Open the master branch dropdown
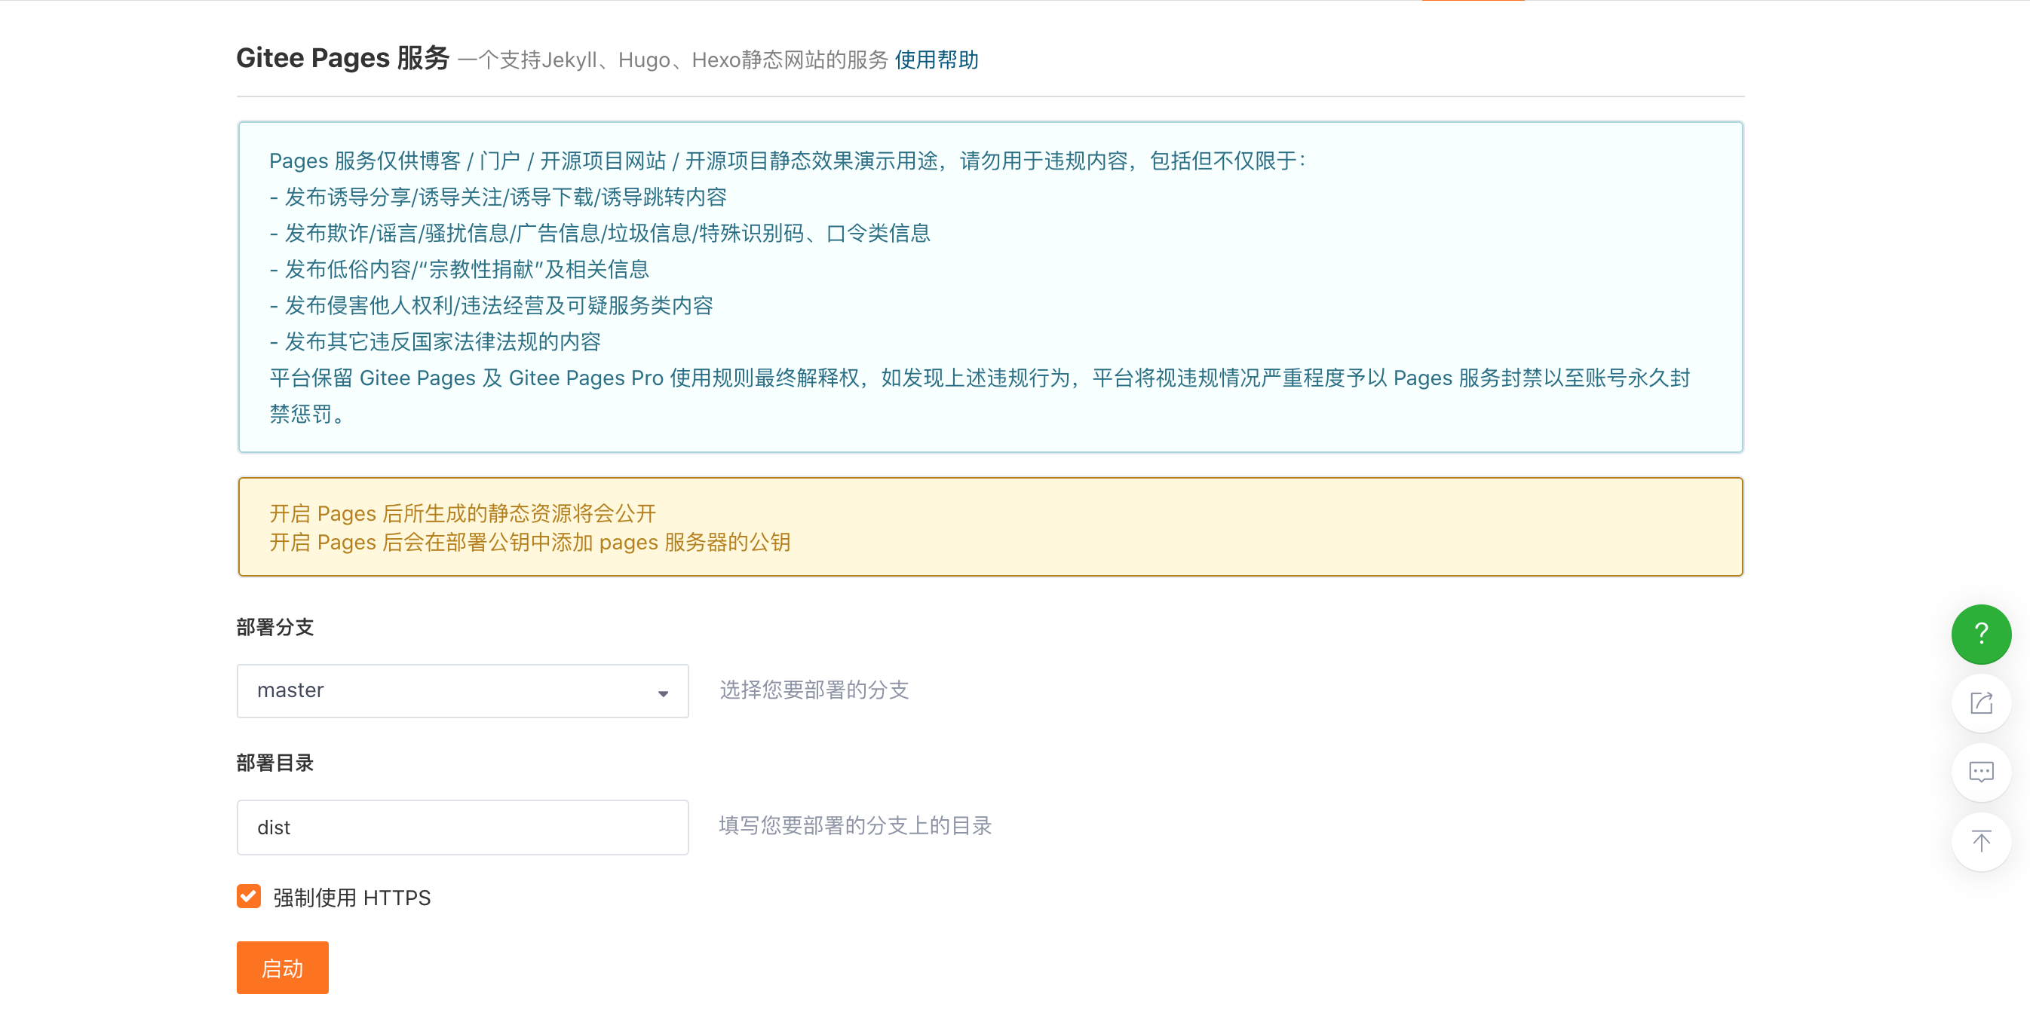Viewport: 2030px width, 1031px height. point(462,691)
